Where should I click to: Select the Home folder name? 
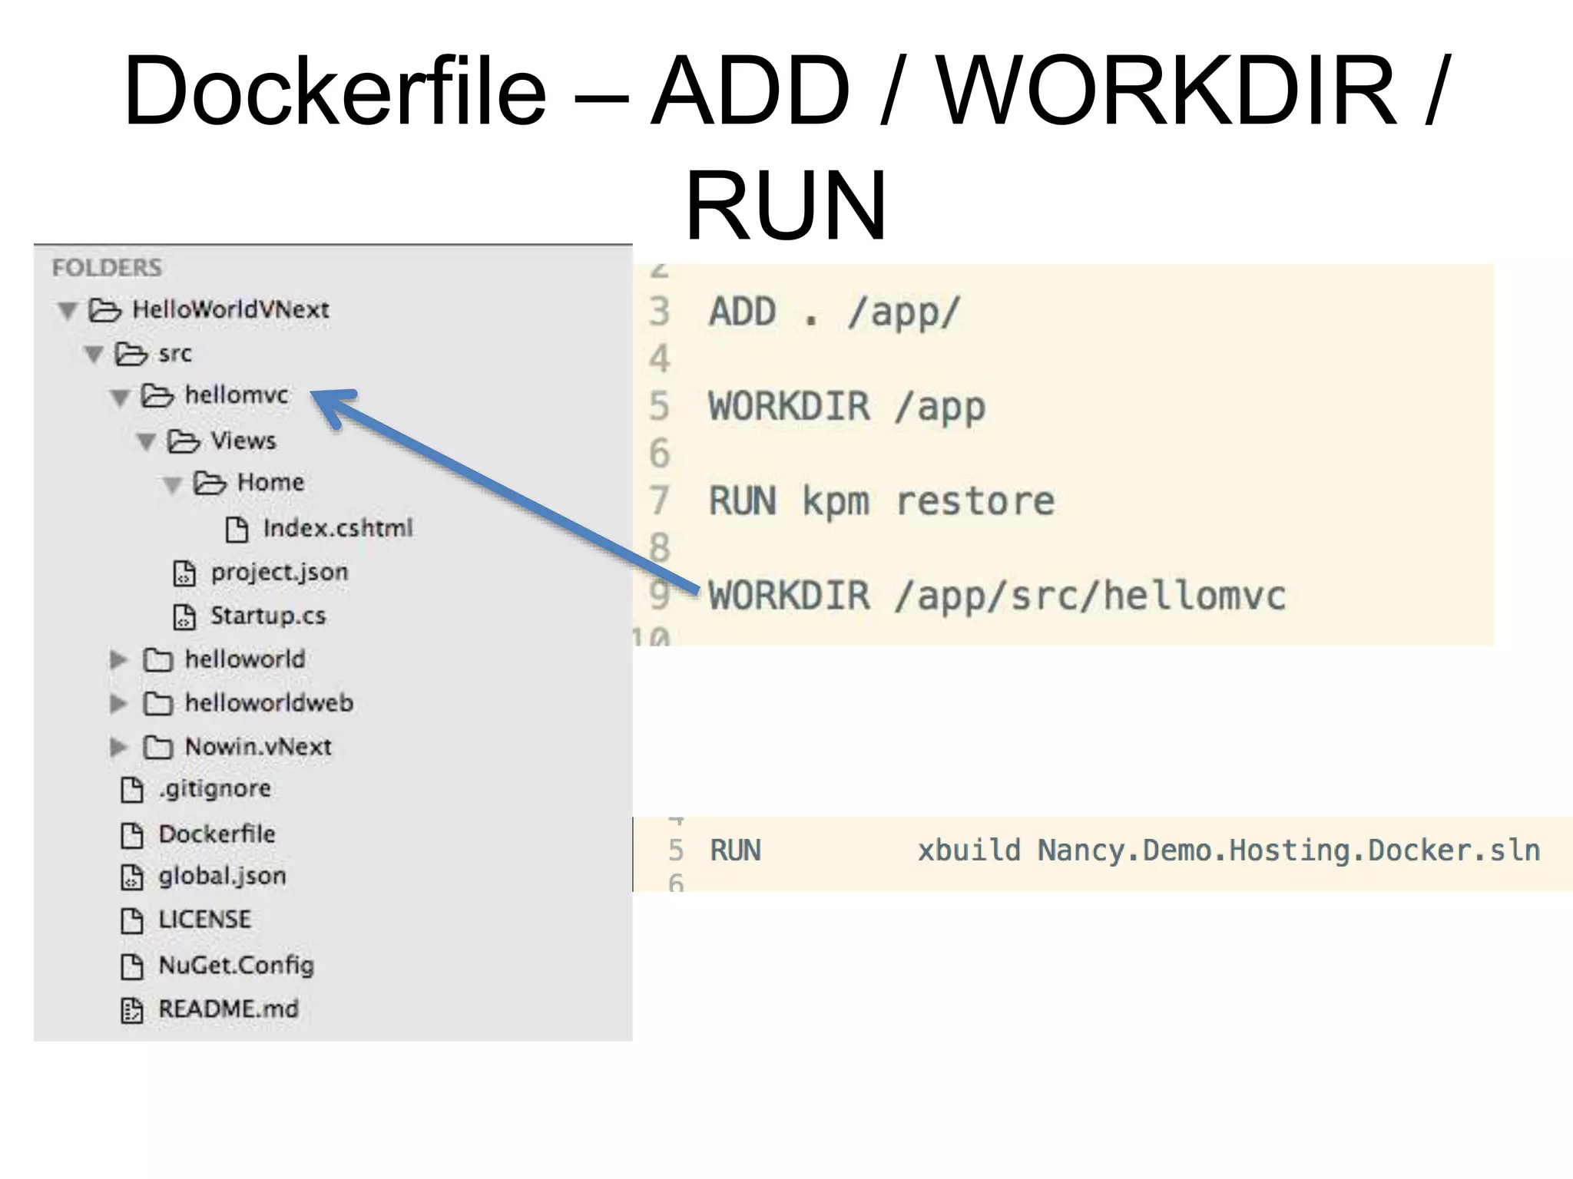pyautogui.click(x=270, y=483)
